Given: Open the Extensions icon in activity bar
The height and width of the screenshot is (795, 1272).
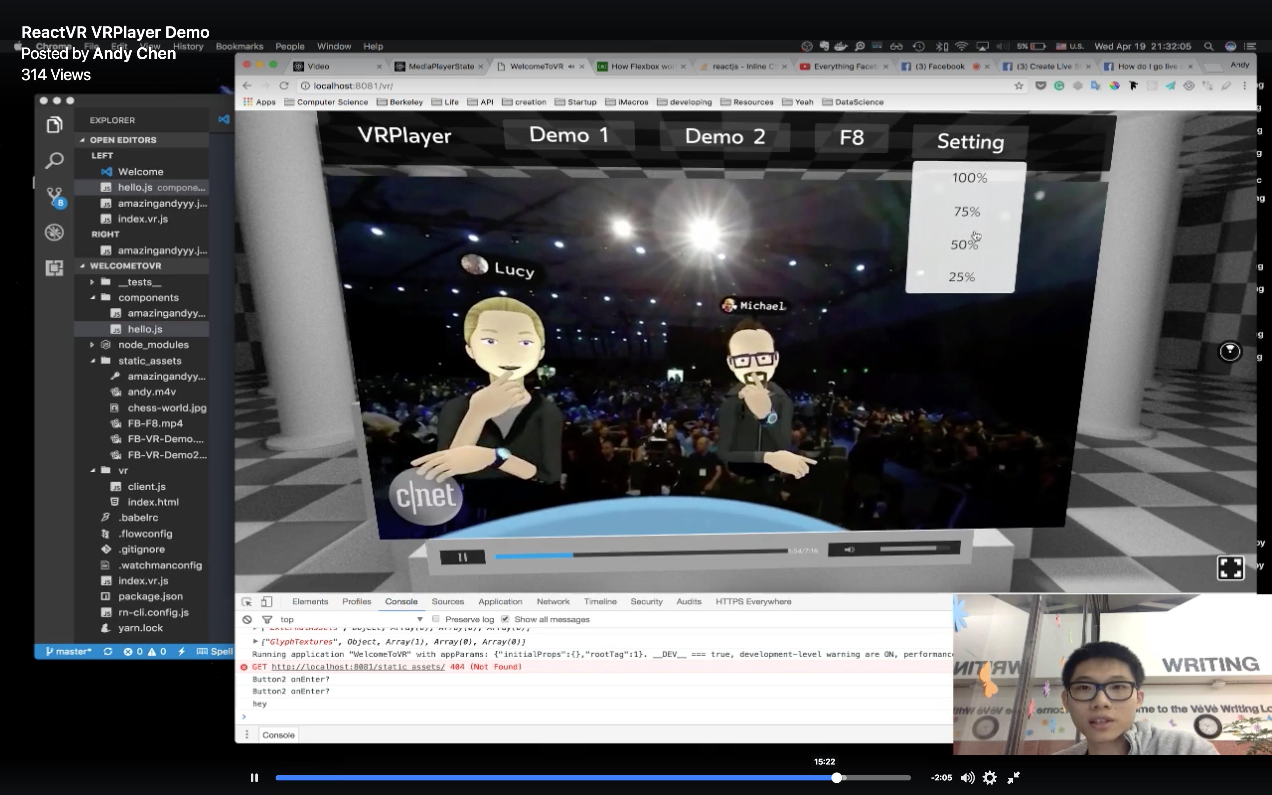Looking at the screenshot, I should (x=54, y=268).
